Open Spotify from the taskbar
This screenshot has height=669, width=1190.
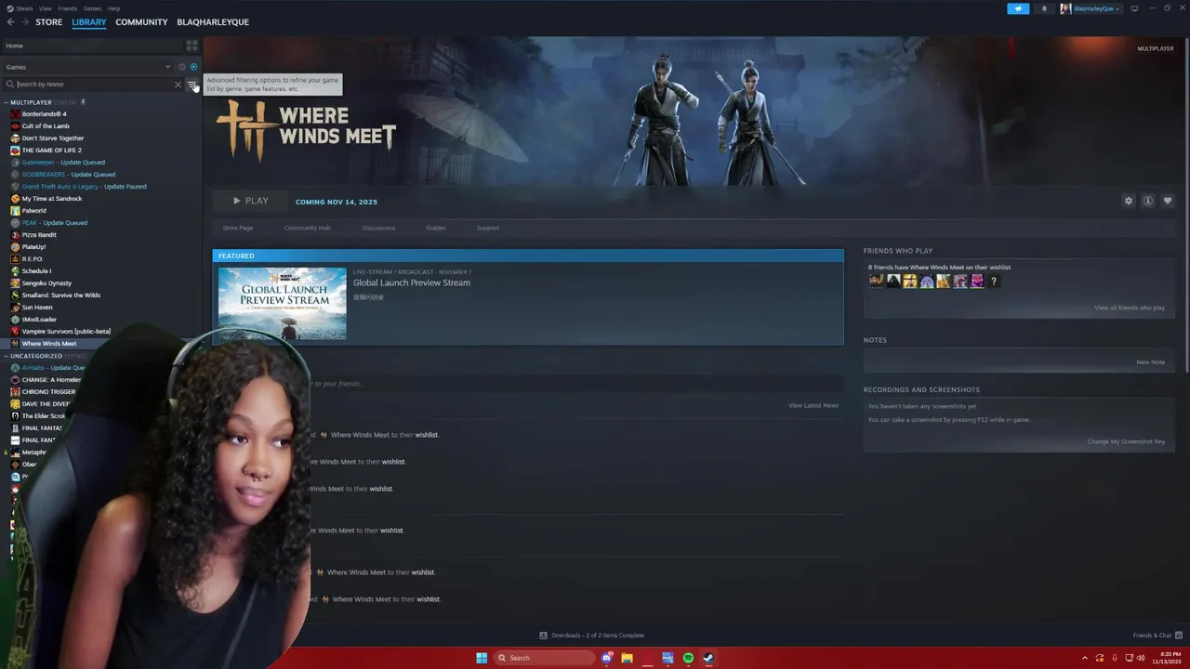tap(688, 658)
